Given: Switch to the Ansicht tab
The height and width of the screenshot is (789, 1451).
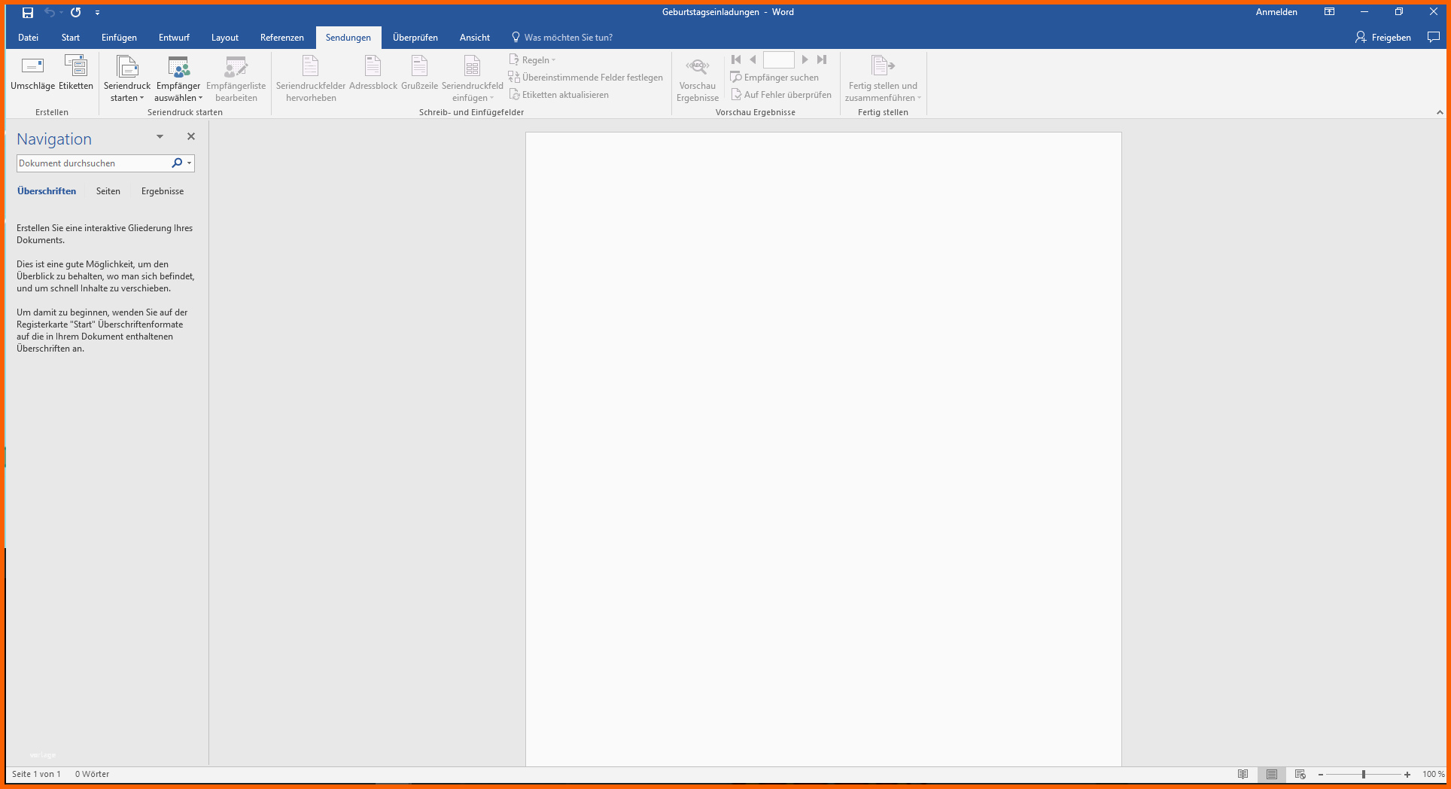Looking at the screenshot, I should tap(475, 38).
